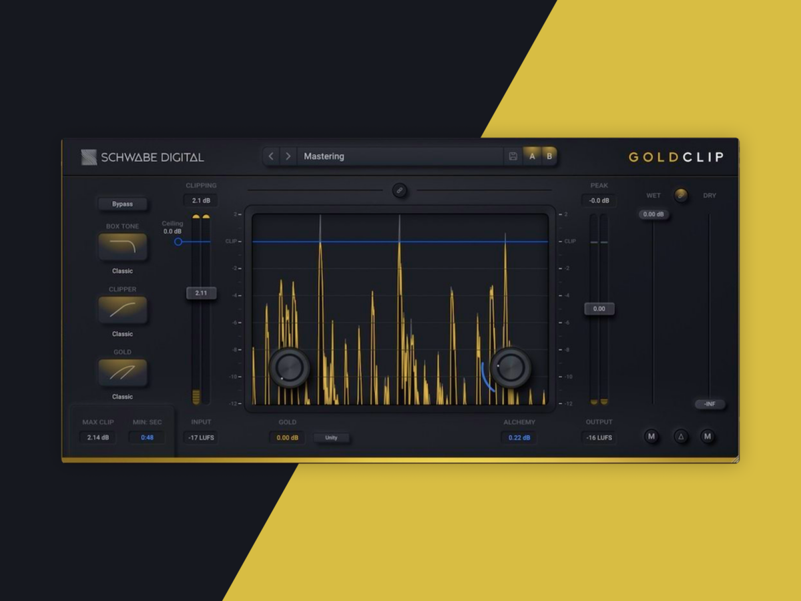This screenshot has height=601, width=801.
Task: Save the preset with the disk icon
Action: tap(513, 156)
